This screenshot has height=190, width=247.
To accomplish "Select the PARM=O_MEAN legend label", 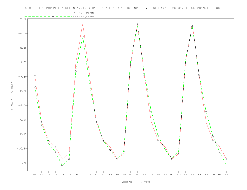I will click(x=83, y=13).
